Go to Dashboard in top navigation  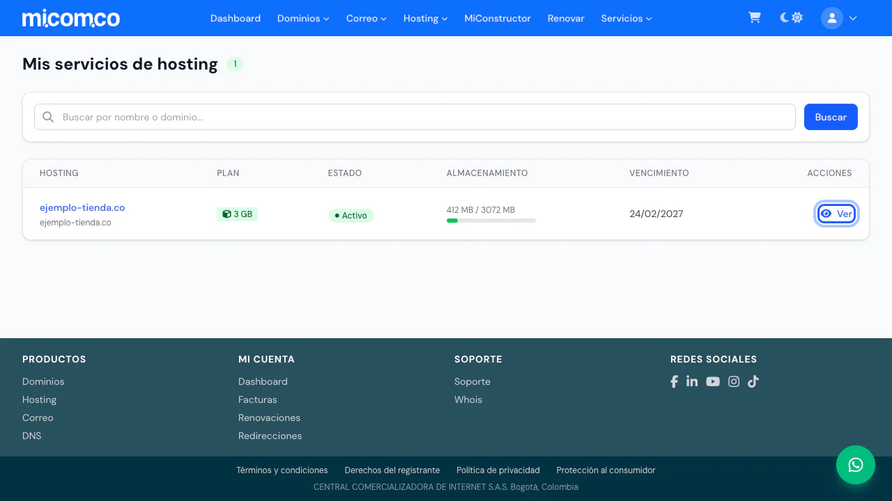tap(236, 18)
